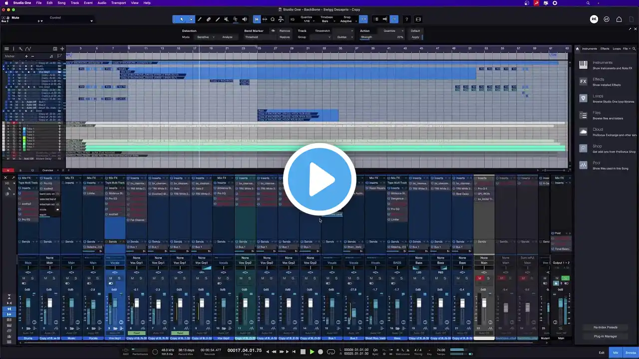
Task: Click the IQ input quantize icon
Action: click(x=293, y=19)
